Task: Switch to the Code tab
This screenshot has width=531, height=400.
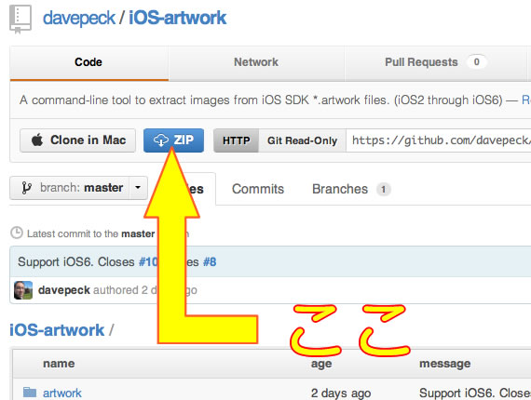Action: coord(88,62)
